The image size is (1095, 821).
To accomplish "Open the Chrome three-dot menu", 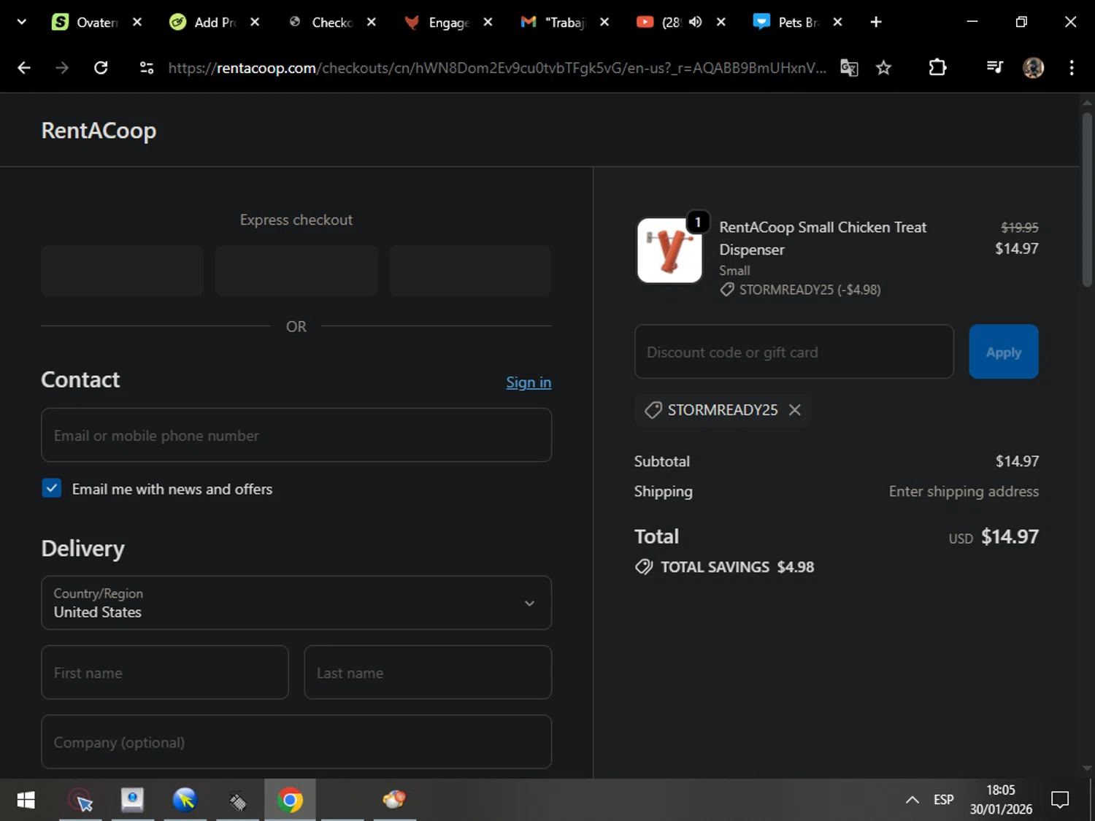I will click(1072, 68).
